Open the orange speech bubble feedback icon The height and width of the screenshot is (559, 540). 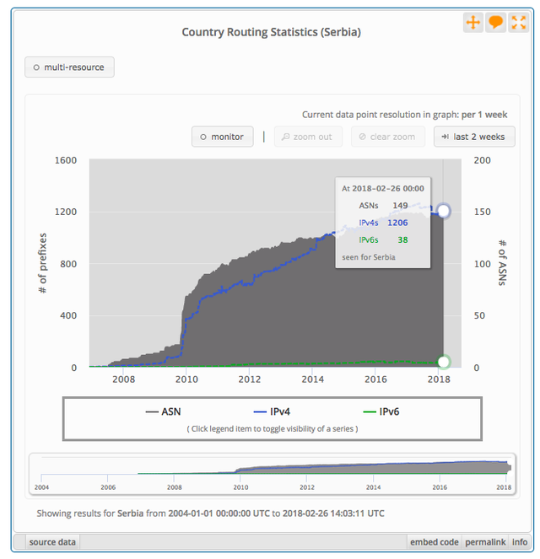point(495,23)
